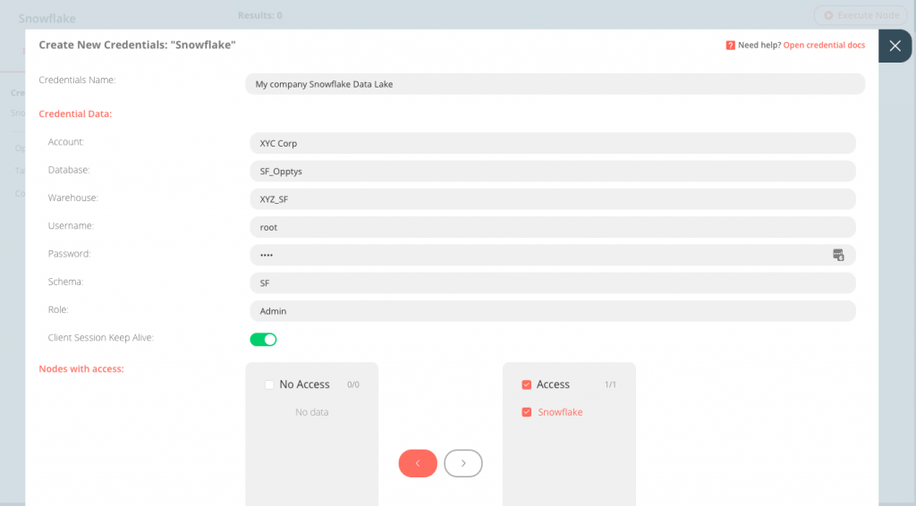
Task: Edit the Credentials Name field
Action: 555,84
